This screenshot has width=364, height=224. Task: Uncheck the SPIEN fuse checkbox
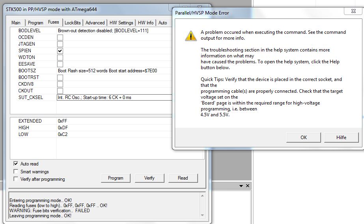pyautogui.click(x=60, y=51)
